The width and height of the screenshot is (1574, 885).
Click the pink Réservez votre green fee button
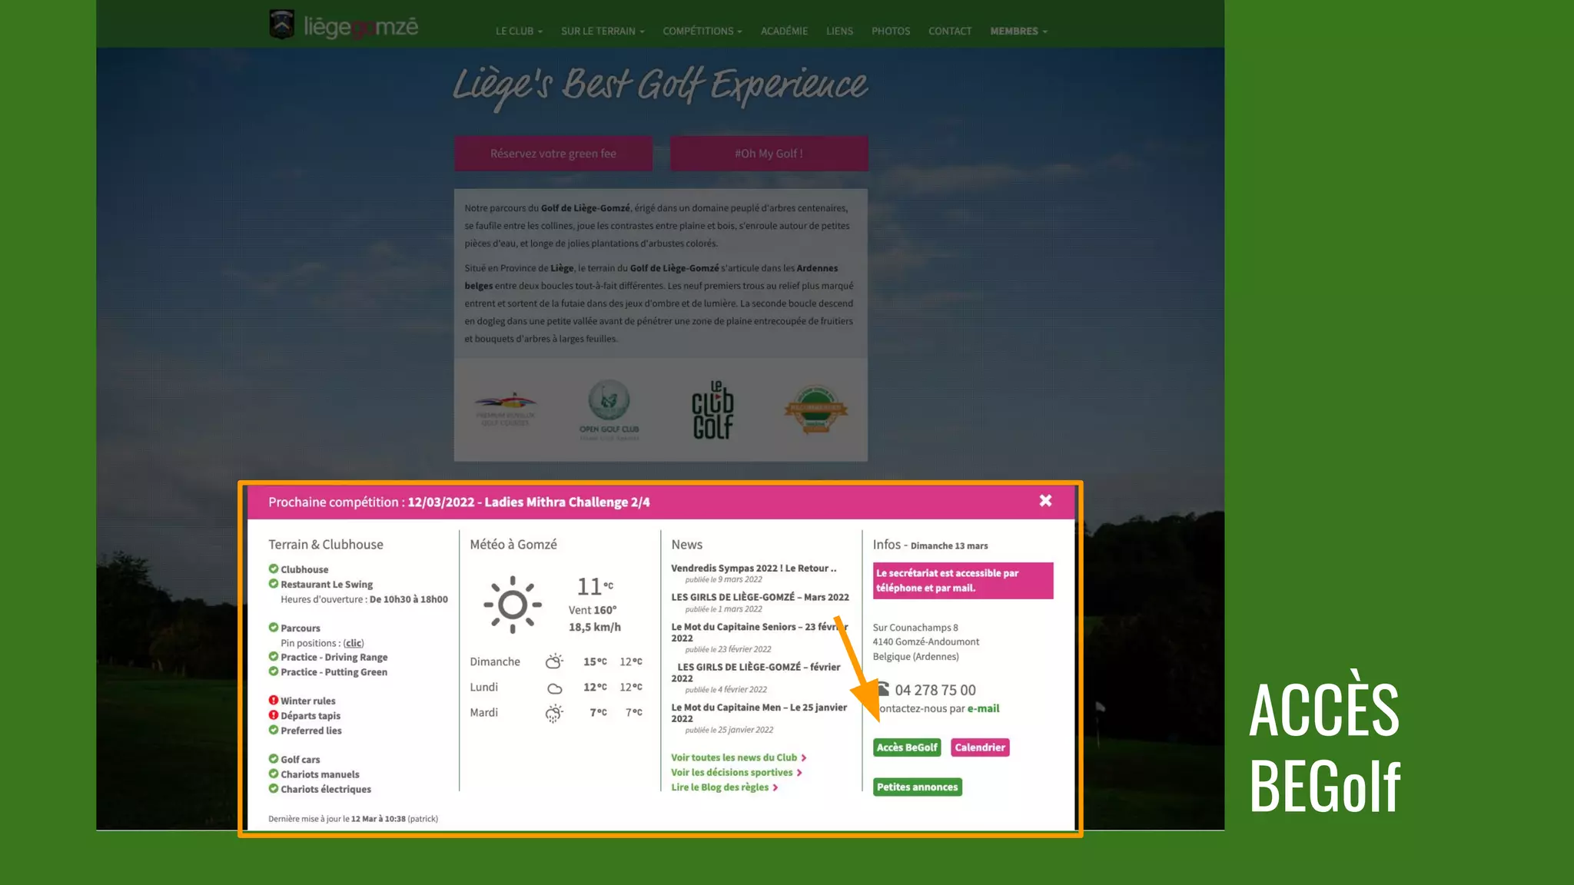pyautogui.click(x=553, y=154)
